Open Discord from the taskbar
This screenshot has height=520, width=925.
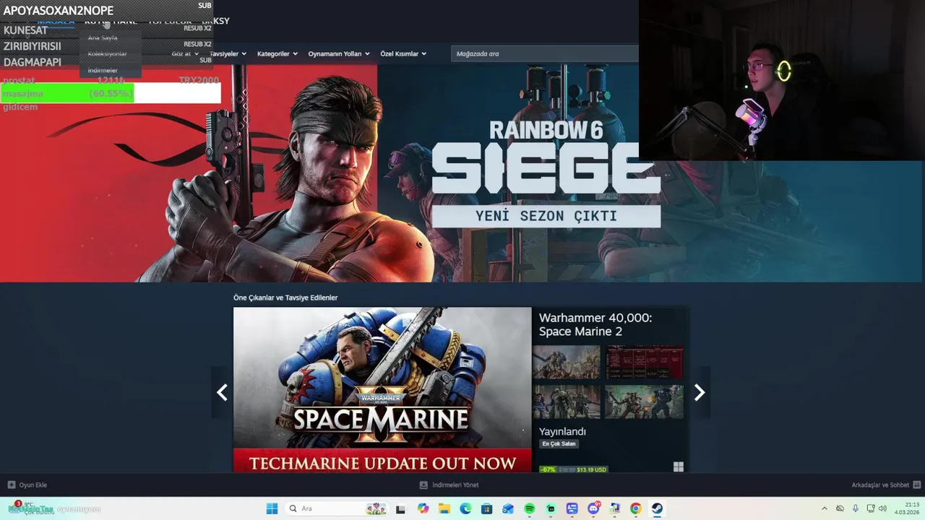click(593, 508)
